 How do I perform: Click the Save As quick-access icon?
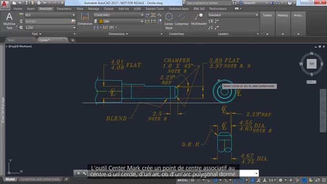click(x=32, y=3)
